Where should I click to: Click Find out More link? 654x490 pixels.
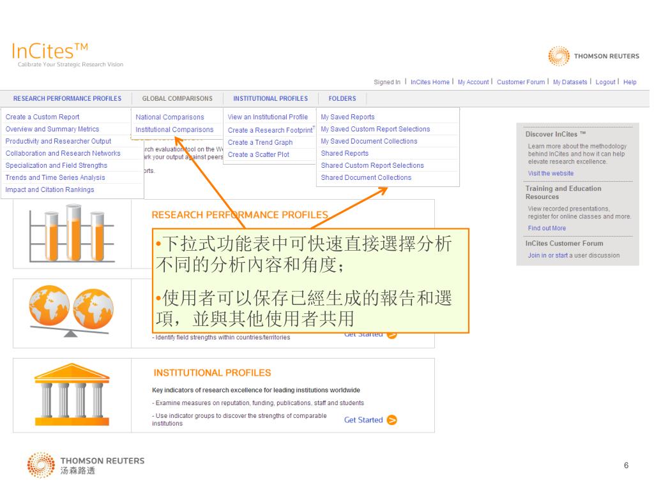click(547, 228)
